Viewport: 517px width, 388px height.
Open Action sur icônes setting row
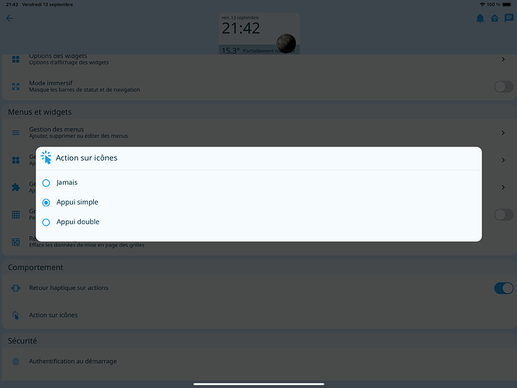point(258,315)
